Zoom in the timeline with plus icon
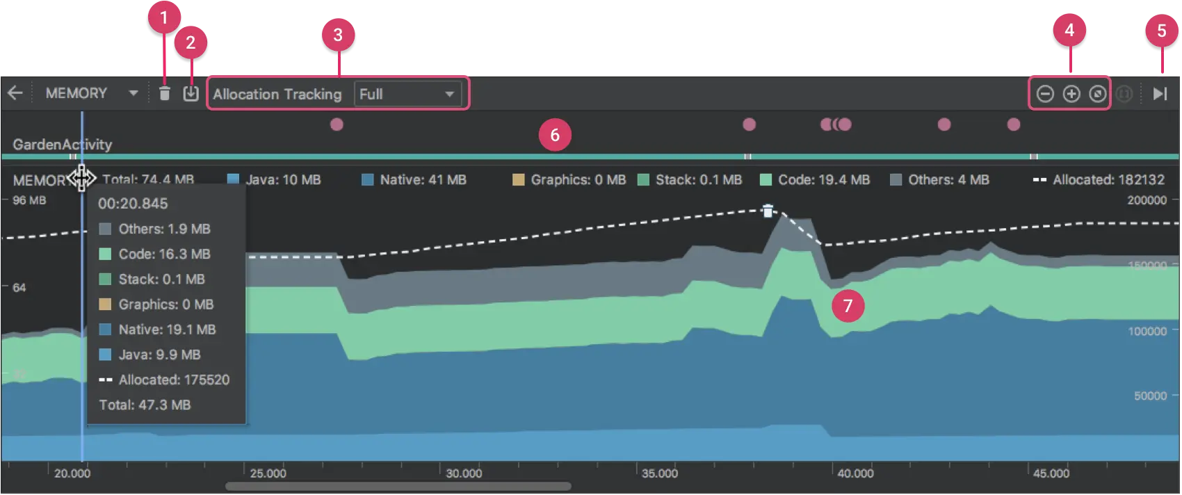 (1071, 94)
